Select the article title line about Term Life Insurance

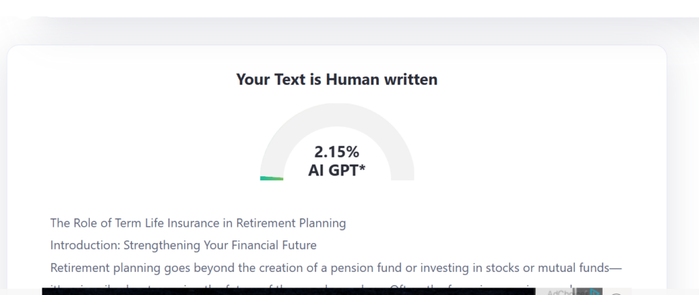point(198,223)
